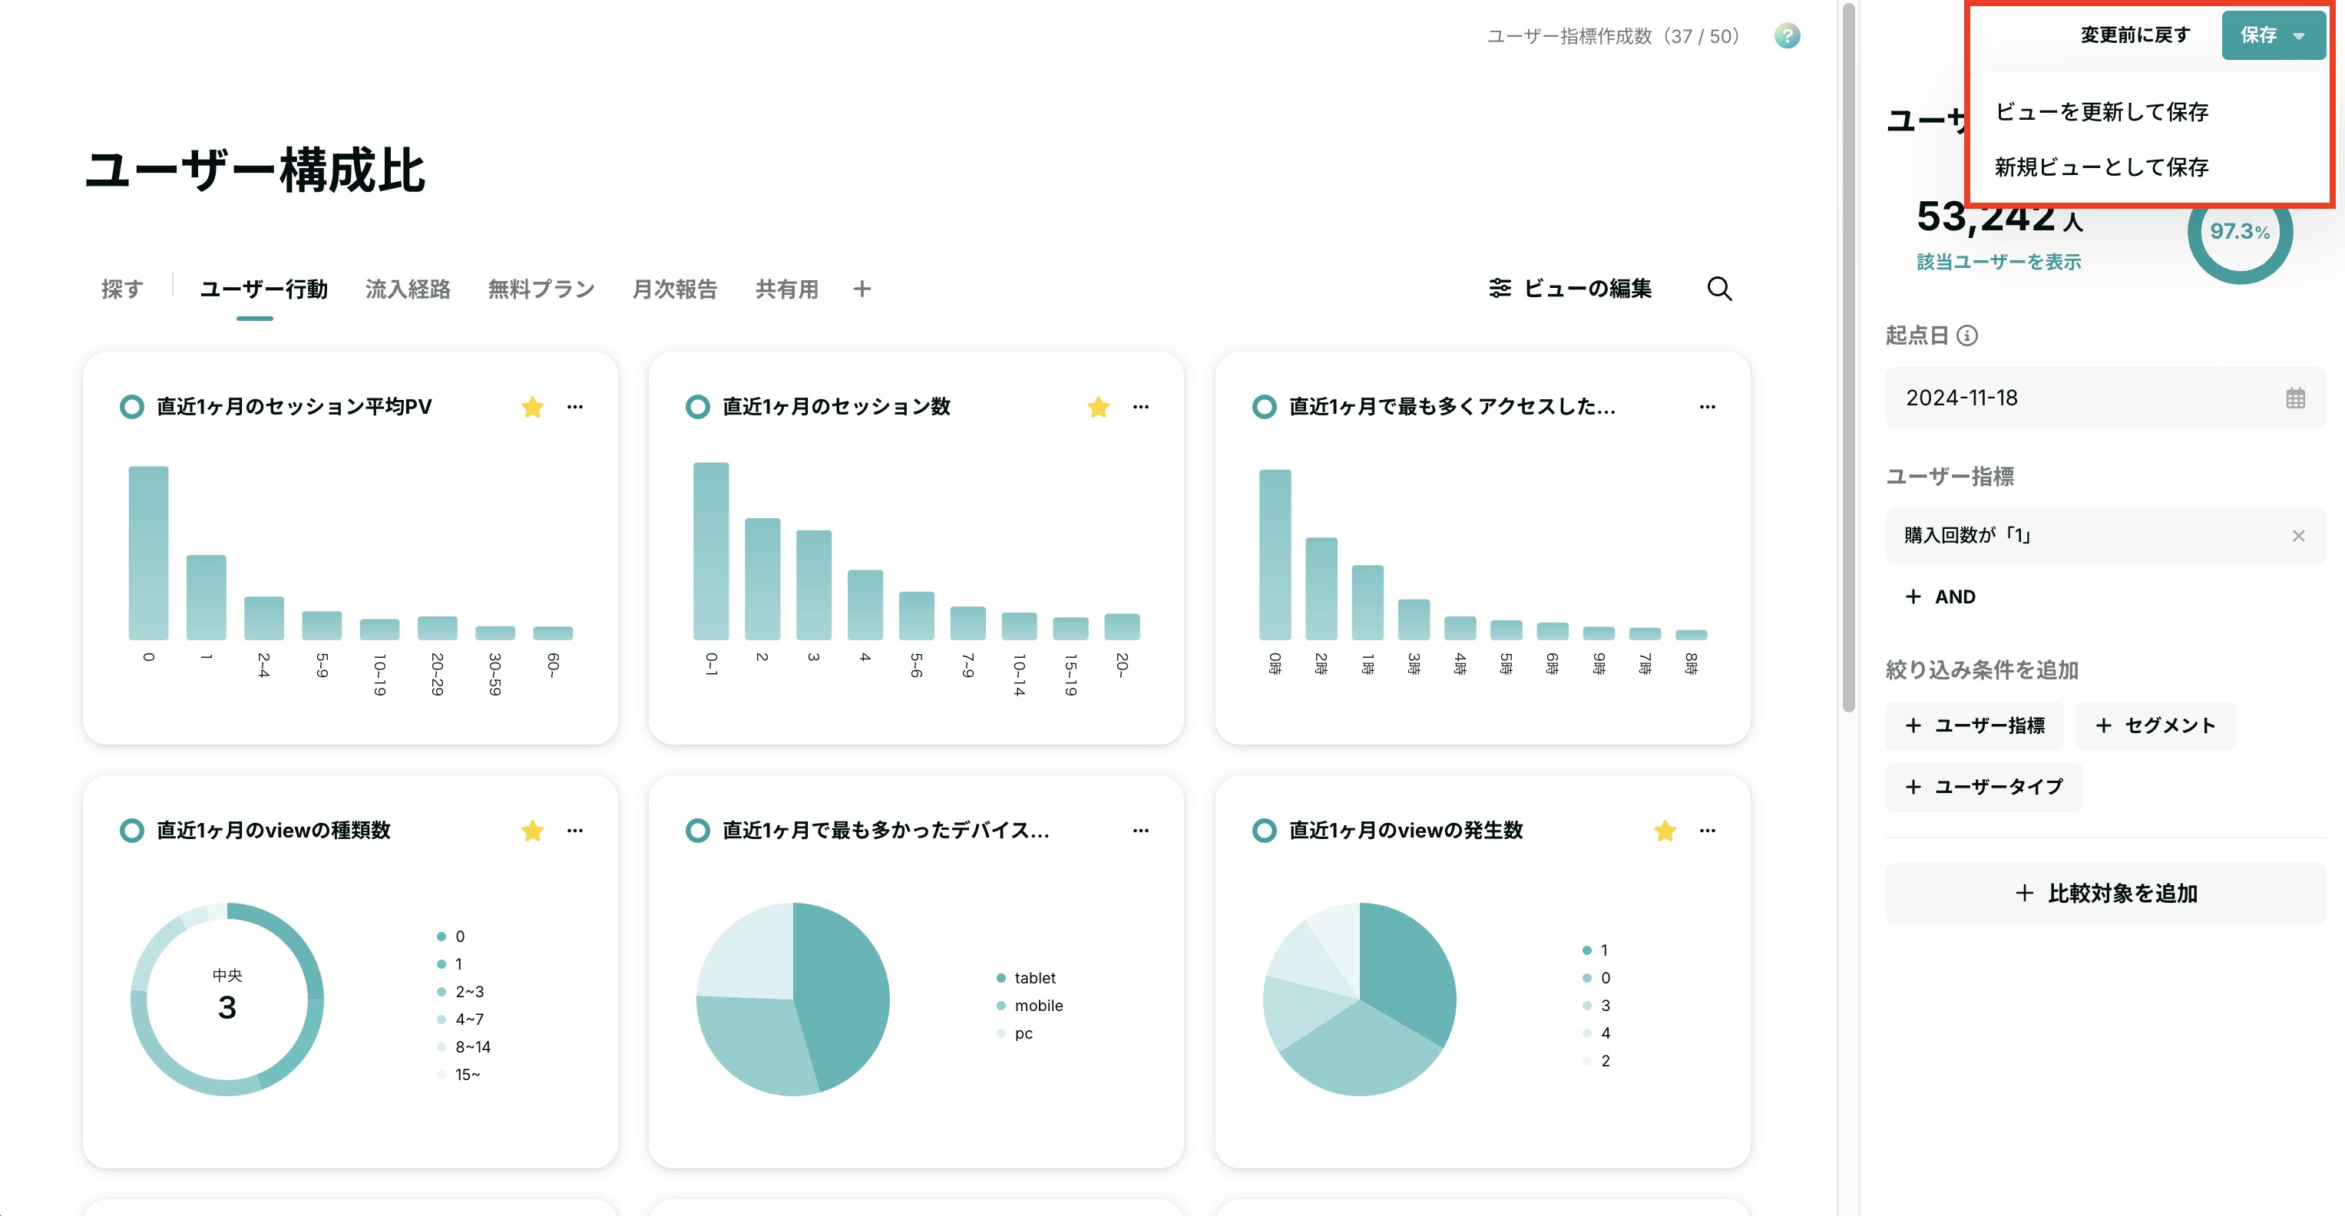Select circle on 直近1ヶ月のviewの発生数 card
The width and height of the screenshot is (2345, 1216).
click(x=1265, y=830)
